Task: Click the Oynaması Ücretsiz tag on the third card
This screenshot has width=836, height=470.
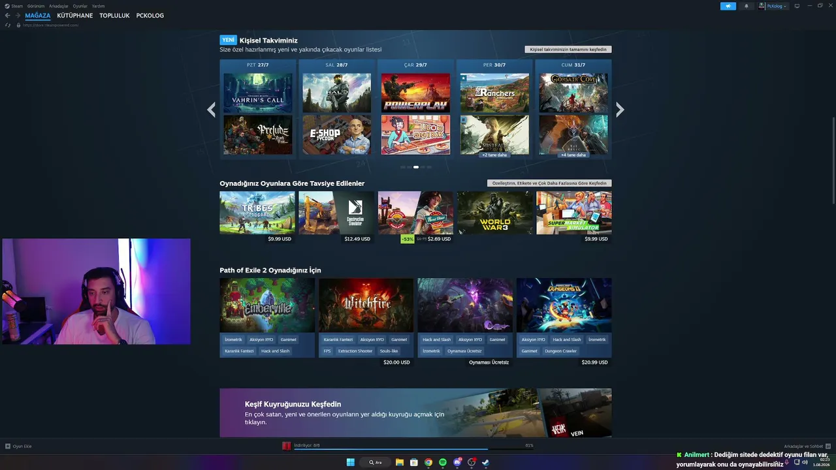Action: [464, 351]
